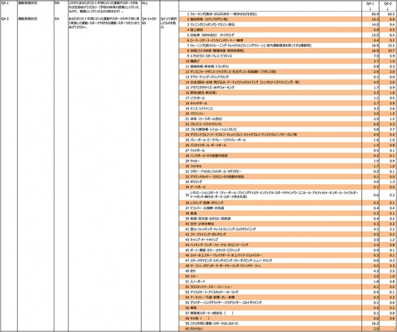Click the 65.4 value in the ウォーキング row
Image resolution: width=397 pixels, height=332 pixels.
pyautogui.click(x=375, y=14)
